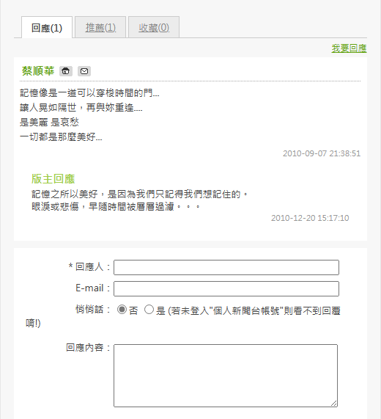Open commenter name 蔡順華 link
This screenshot has width=381, height=419.
38,71
